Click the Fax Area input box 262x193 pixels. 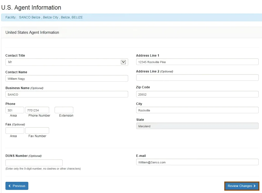[15, 130]
